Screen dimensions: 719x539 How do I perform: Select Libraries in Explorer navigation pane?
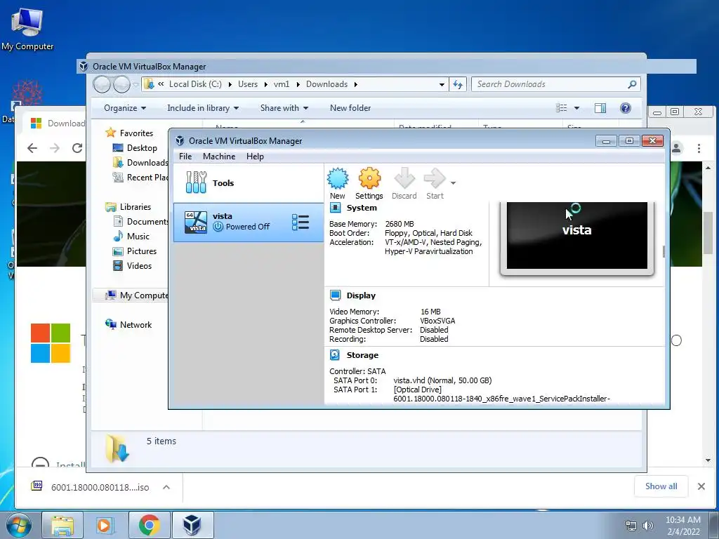coord(136,207)
